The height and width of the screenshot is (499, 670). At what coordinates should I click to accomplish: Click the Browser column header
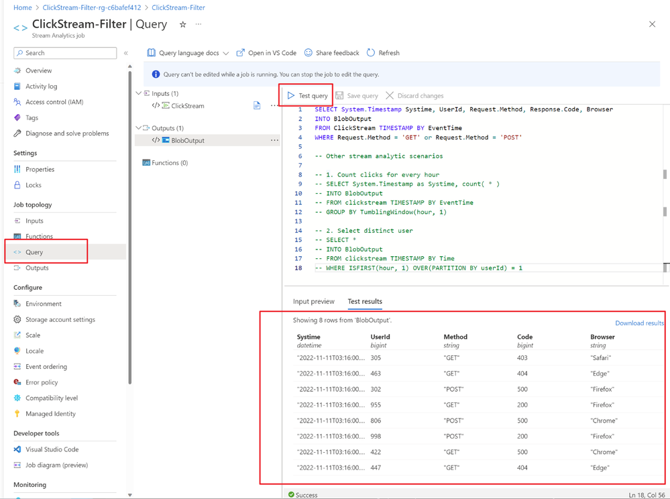click(x=602, y=337)
